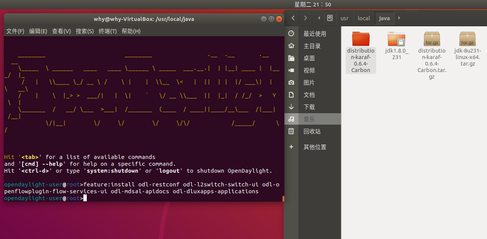Screen dimensions: 487x239
Task: Select jdk-8u231-linux-x64.tar.gz archive file
Action: pyautogui.click(x=468, y=49)
